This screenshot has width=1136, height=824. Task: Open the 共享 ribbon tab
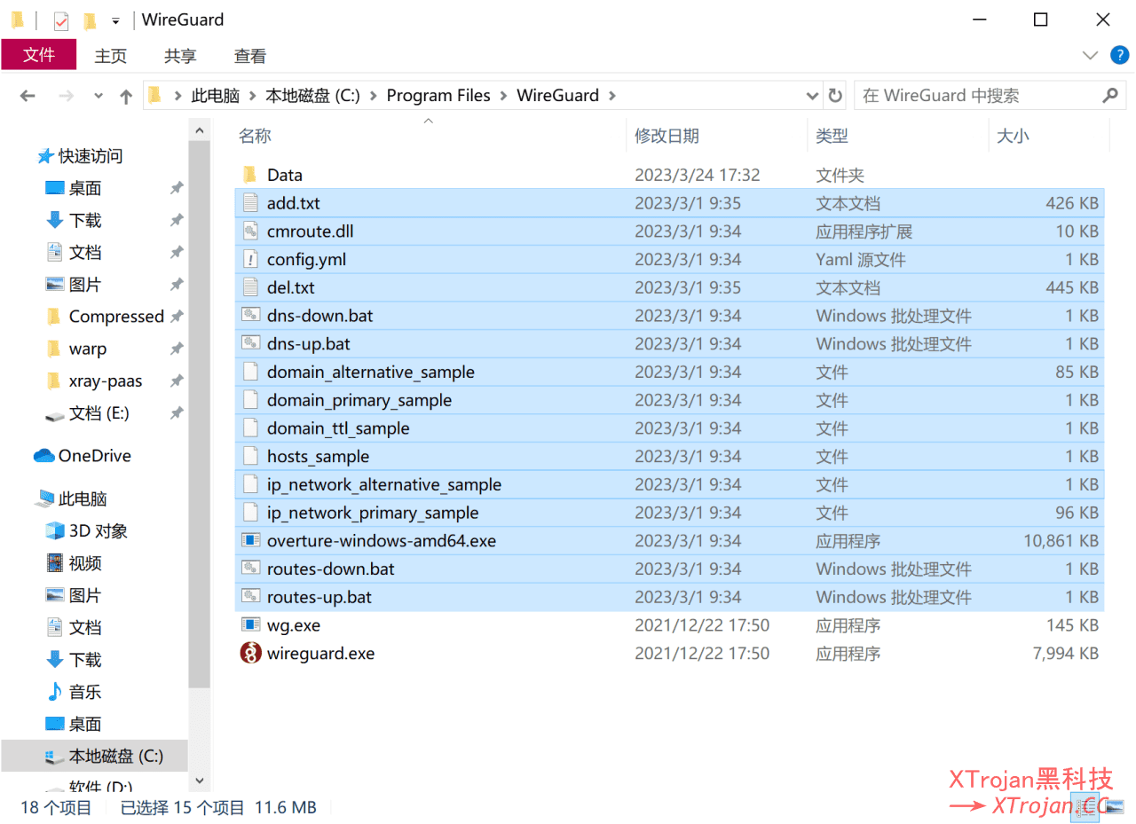tap(180, 56)
